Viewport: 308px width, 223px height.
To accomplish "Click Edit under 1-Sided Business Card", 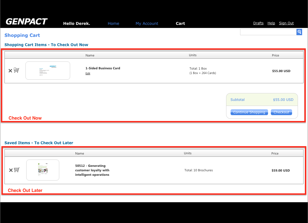I will click(88, 73).
